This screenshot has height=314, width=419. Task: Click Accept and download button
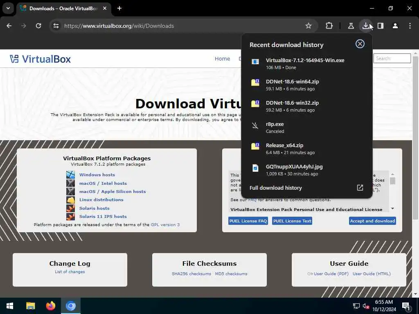coord(372,221)
